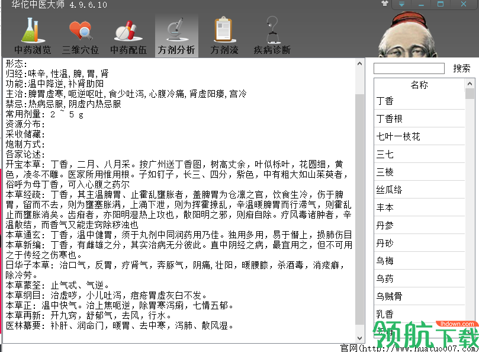Image resolution: width=479 pixels, height=352 pixels.
Task: Click the 名称 column header
Action: tap(419, 85)
